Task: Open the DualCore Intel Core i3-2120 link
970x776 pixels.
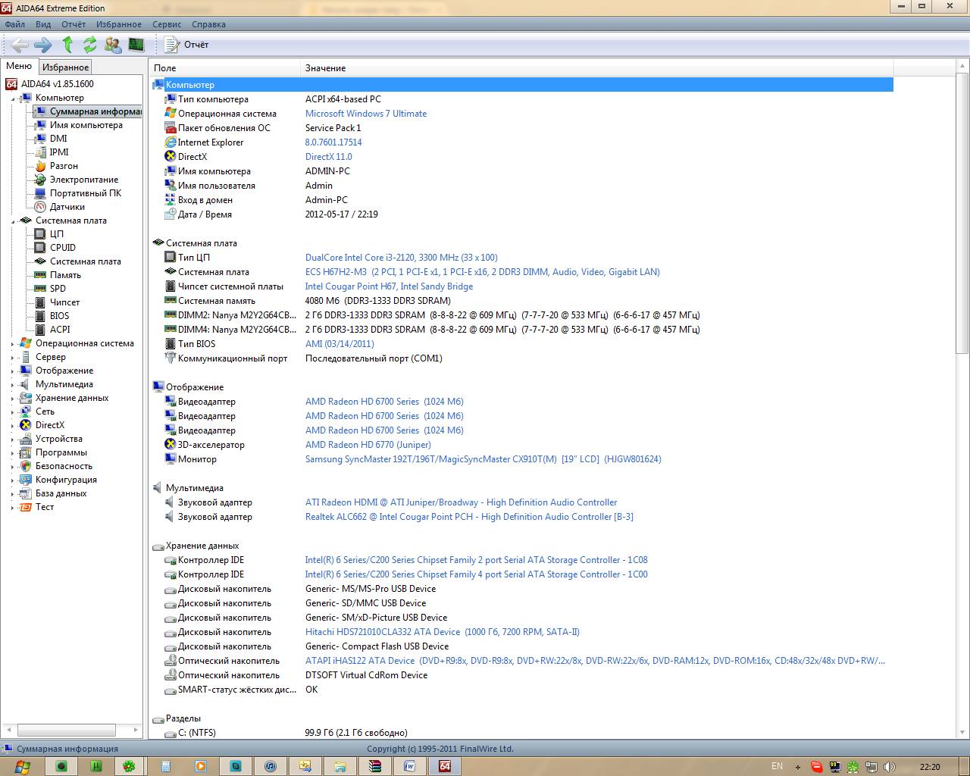Action: pyautogui.click(x=402, y=258)
